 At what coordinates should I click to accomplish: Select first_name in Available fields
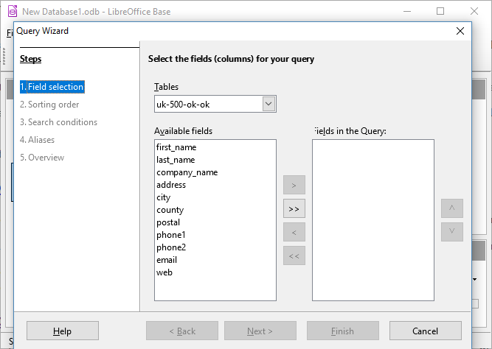click(x=176, y=147)
